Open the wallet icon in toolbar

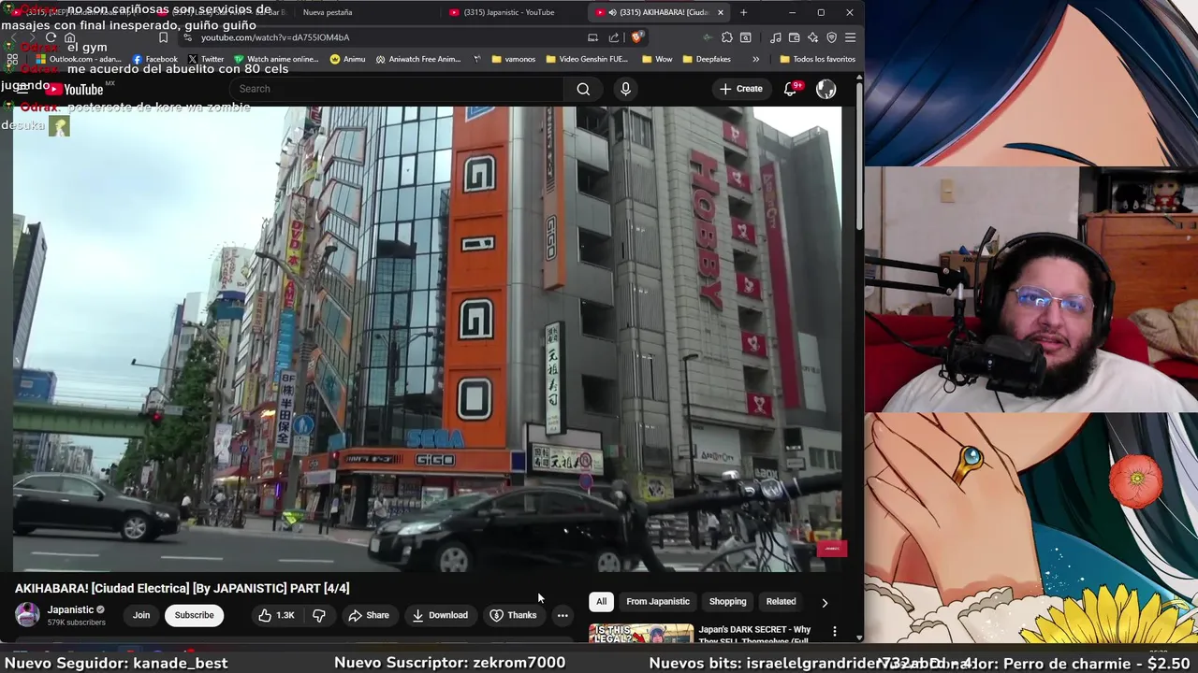tap(795, 37)
